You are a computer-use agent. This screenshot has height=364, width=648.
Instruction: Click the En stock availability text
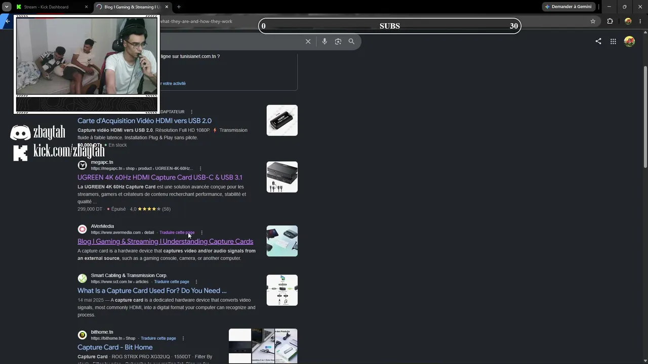click(x=118, y=145)
